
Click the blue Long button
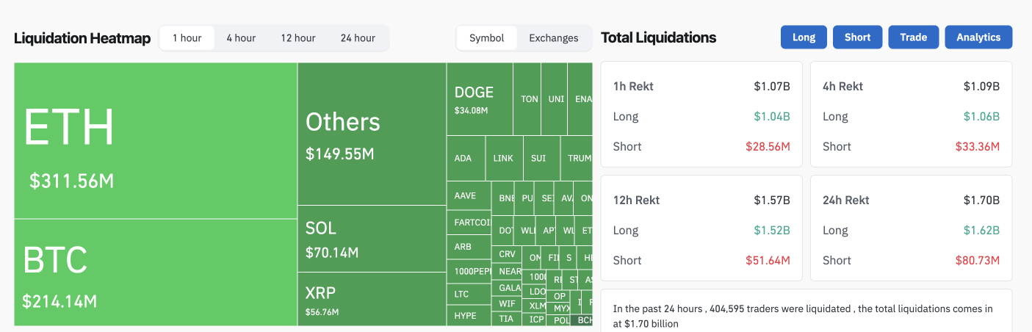(x=804, y=37)
